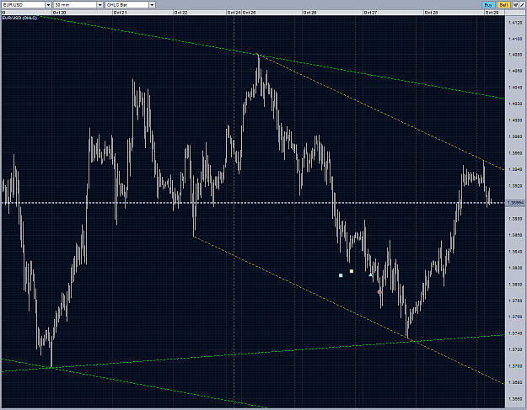Click the blue Buy button
Viewport: 527px width, 410px height.
[x=488, y=5]
